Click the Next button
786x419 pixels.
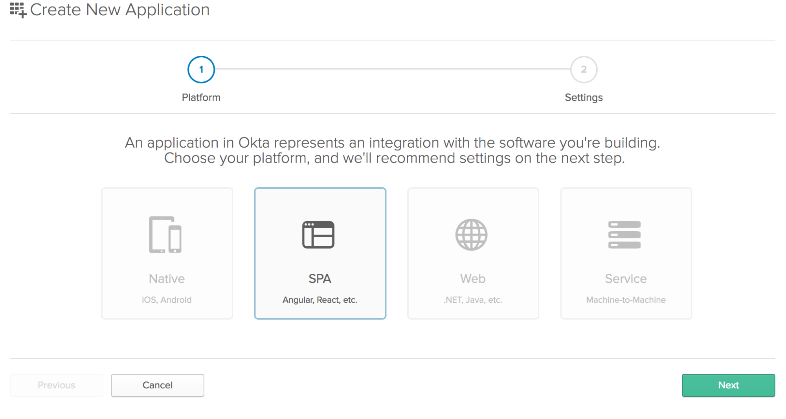point(728,385)
